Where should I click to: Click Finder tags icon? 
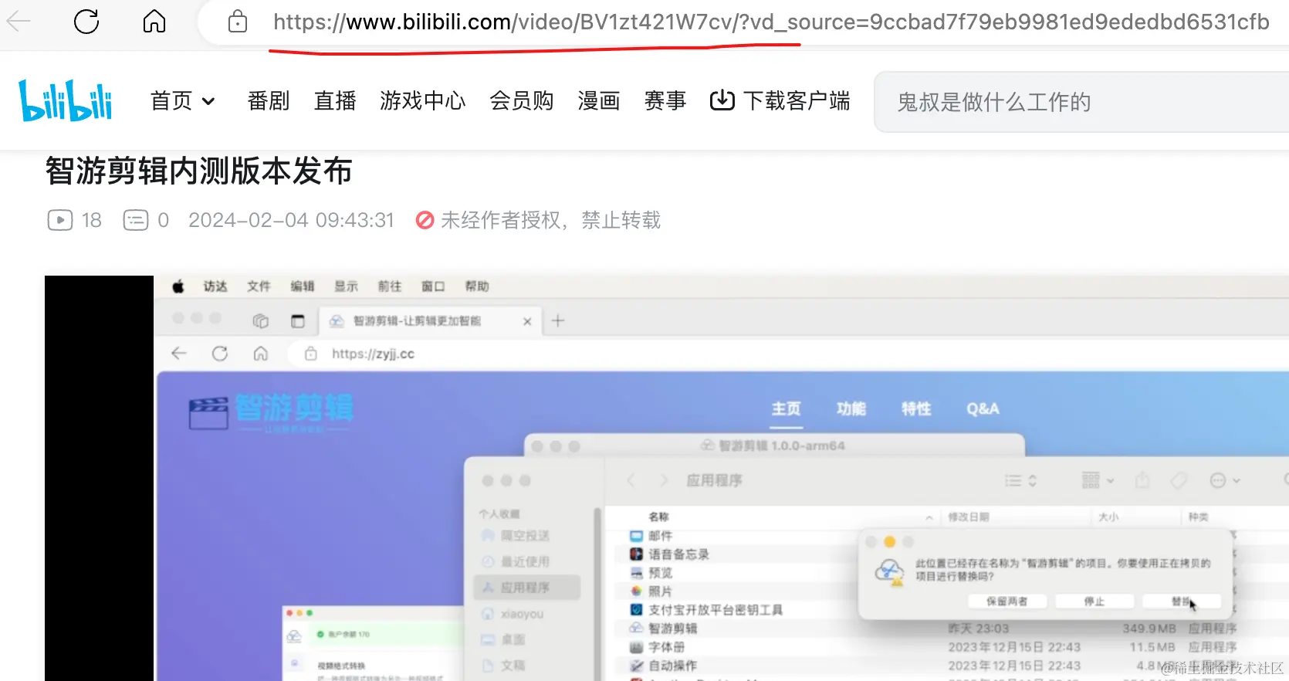1179,481
